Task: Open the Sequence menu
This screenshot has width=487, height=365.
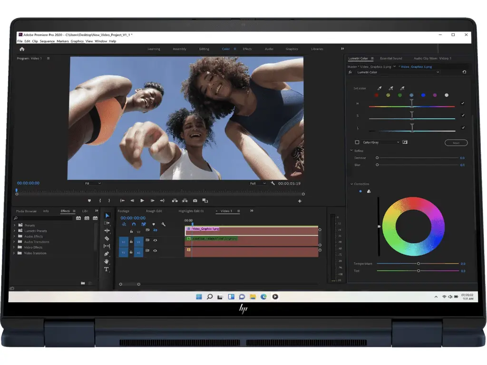Action: [47, 41]
